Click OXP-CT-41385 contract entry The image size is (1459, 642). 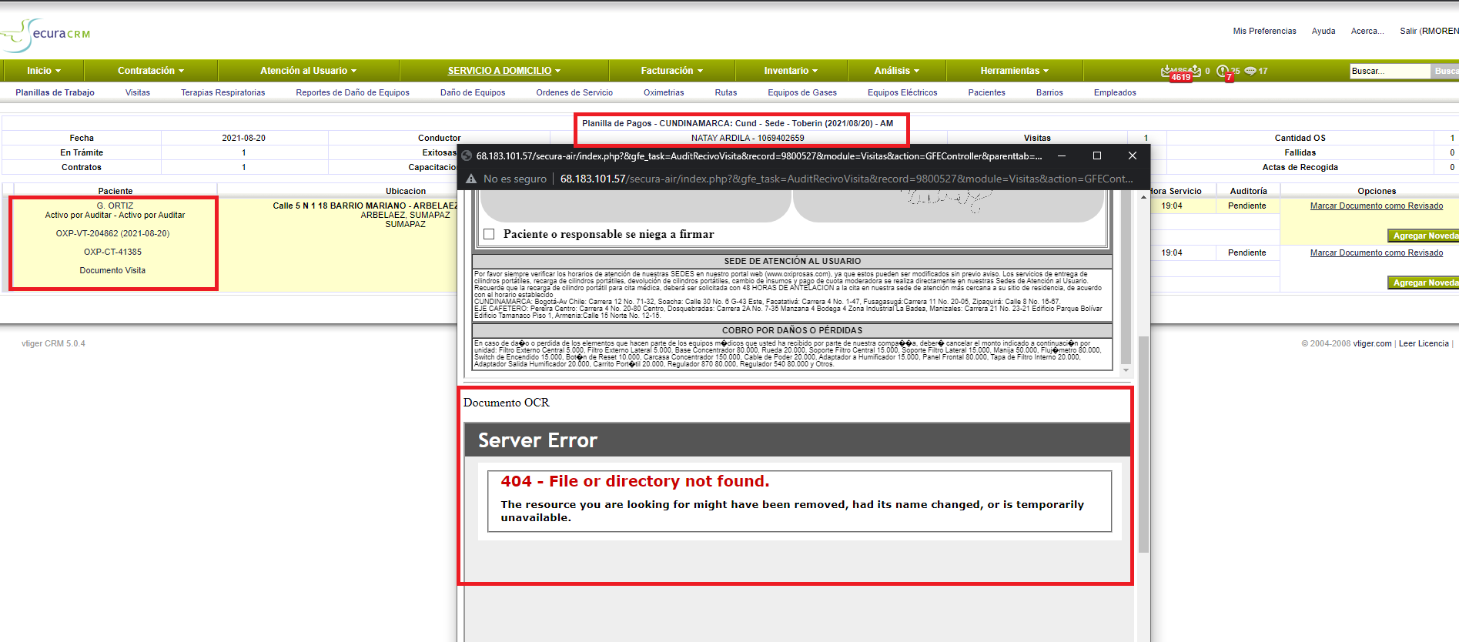click(112, 252)
